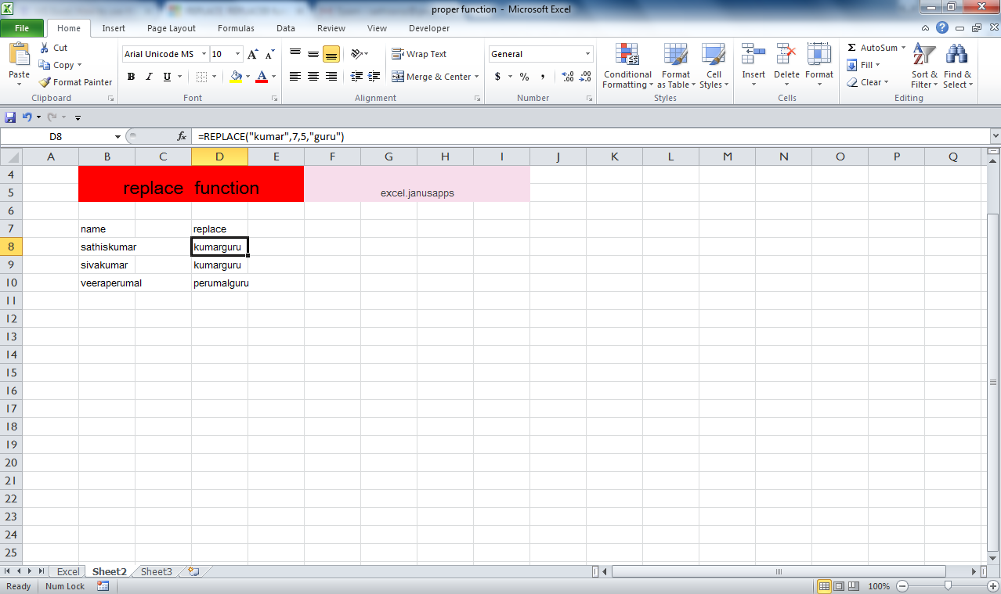Switch to the Insert ribbon tab
Image resolution: width=1001 pixels, height=594 pixels.
coord(114,28)
